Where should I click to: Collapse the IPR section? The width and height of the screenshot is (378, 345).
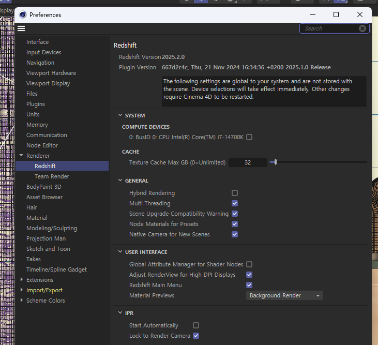120,313
